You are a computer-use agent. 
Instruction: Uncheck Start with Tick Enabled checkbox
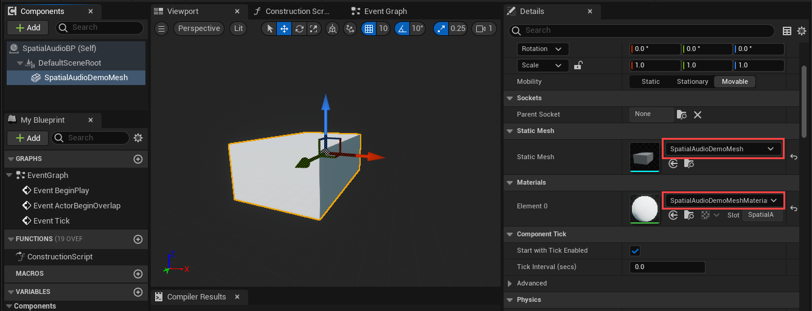[635, 250]
